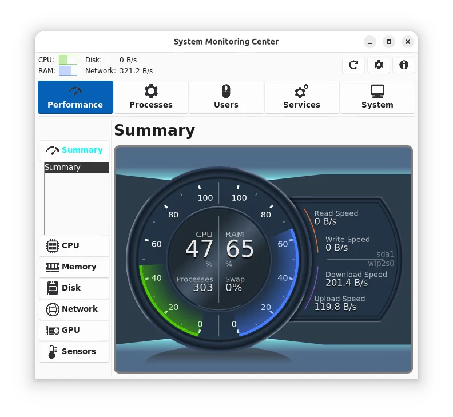Click the Processes gear icon
This screenshot has width=453, height=417.
pos(151,91)
